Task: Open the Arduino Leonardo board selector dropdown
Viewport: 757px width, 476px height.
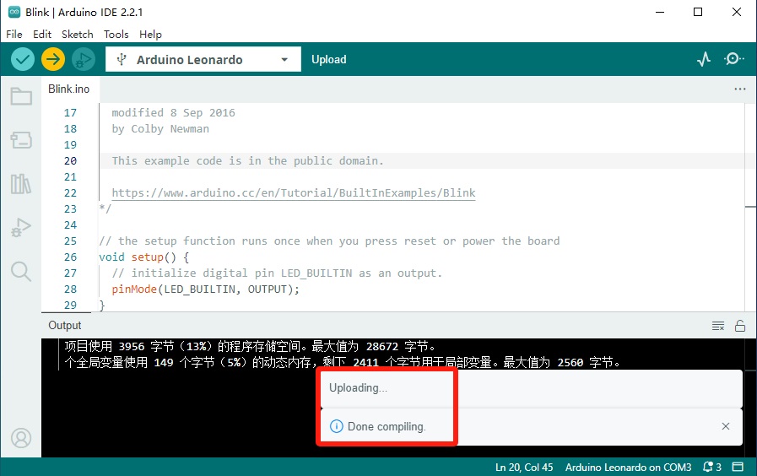Action: (203, 59)
